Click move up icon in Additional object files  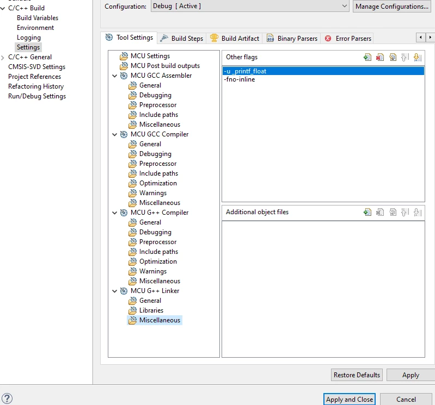[x=405, y=212]
